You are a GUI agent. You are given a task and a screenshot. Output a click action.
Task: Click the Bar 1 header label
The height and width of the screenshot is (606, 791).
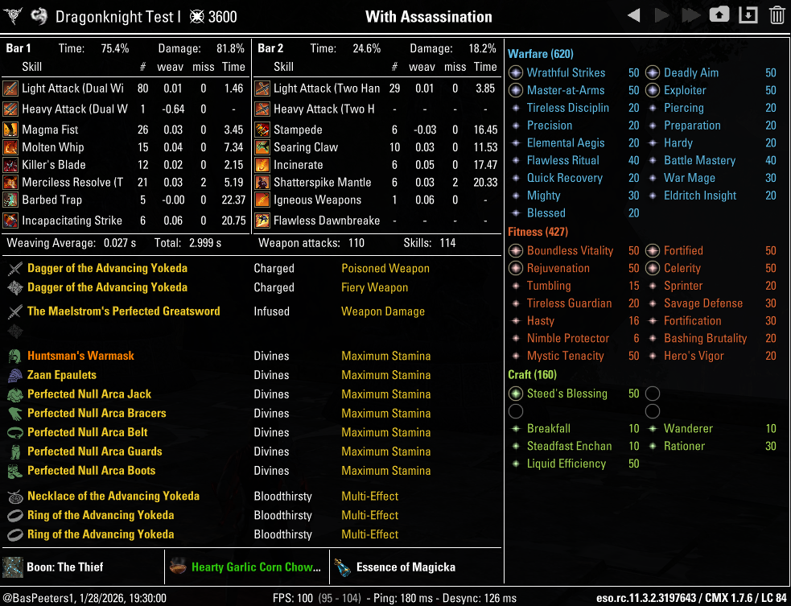tap(19, 48)
